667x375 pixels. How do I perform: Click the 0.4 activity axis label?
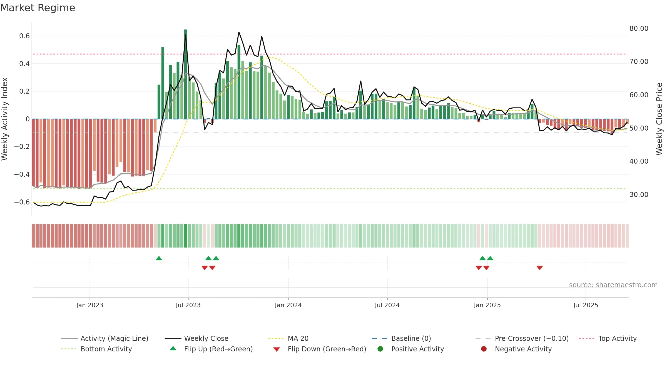(24, 64)
